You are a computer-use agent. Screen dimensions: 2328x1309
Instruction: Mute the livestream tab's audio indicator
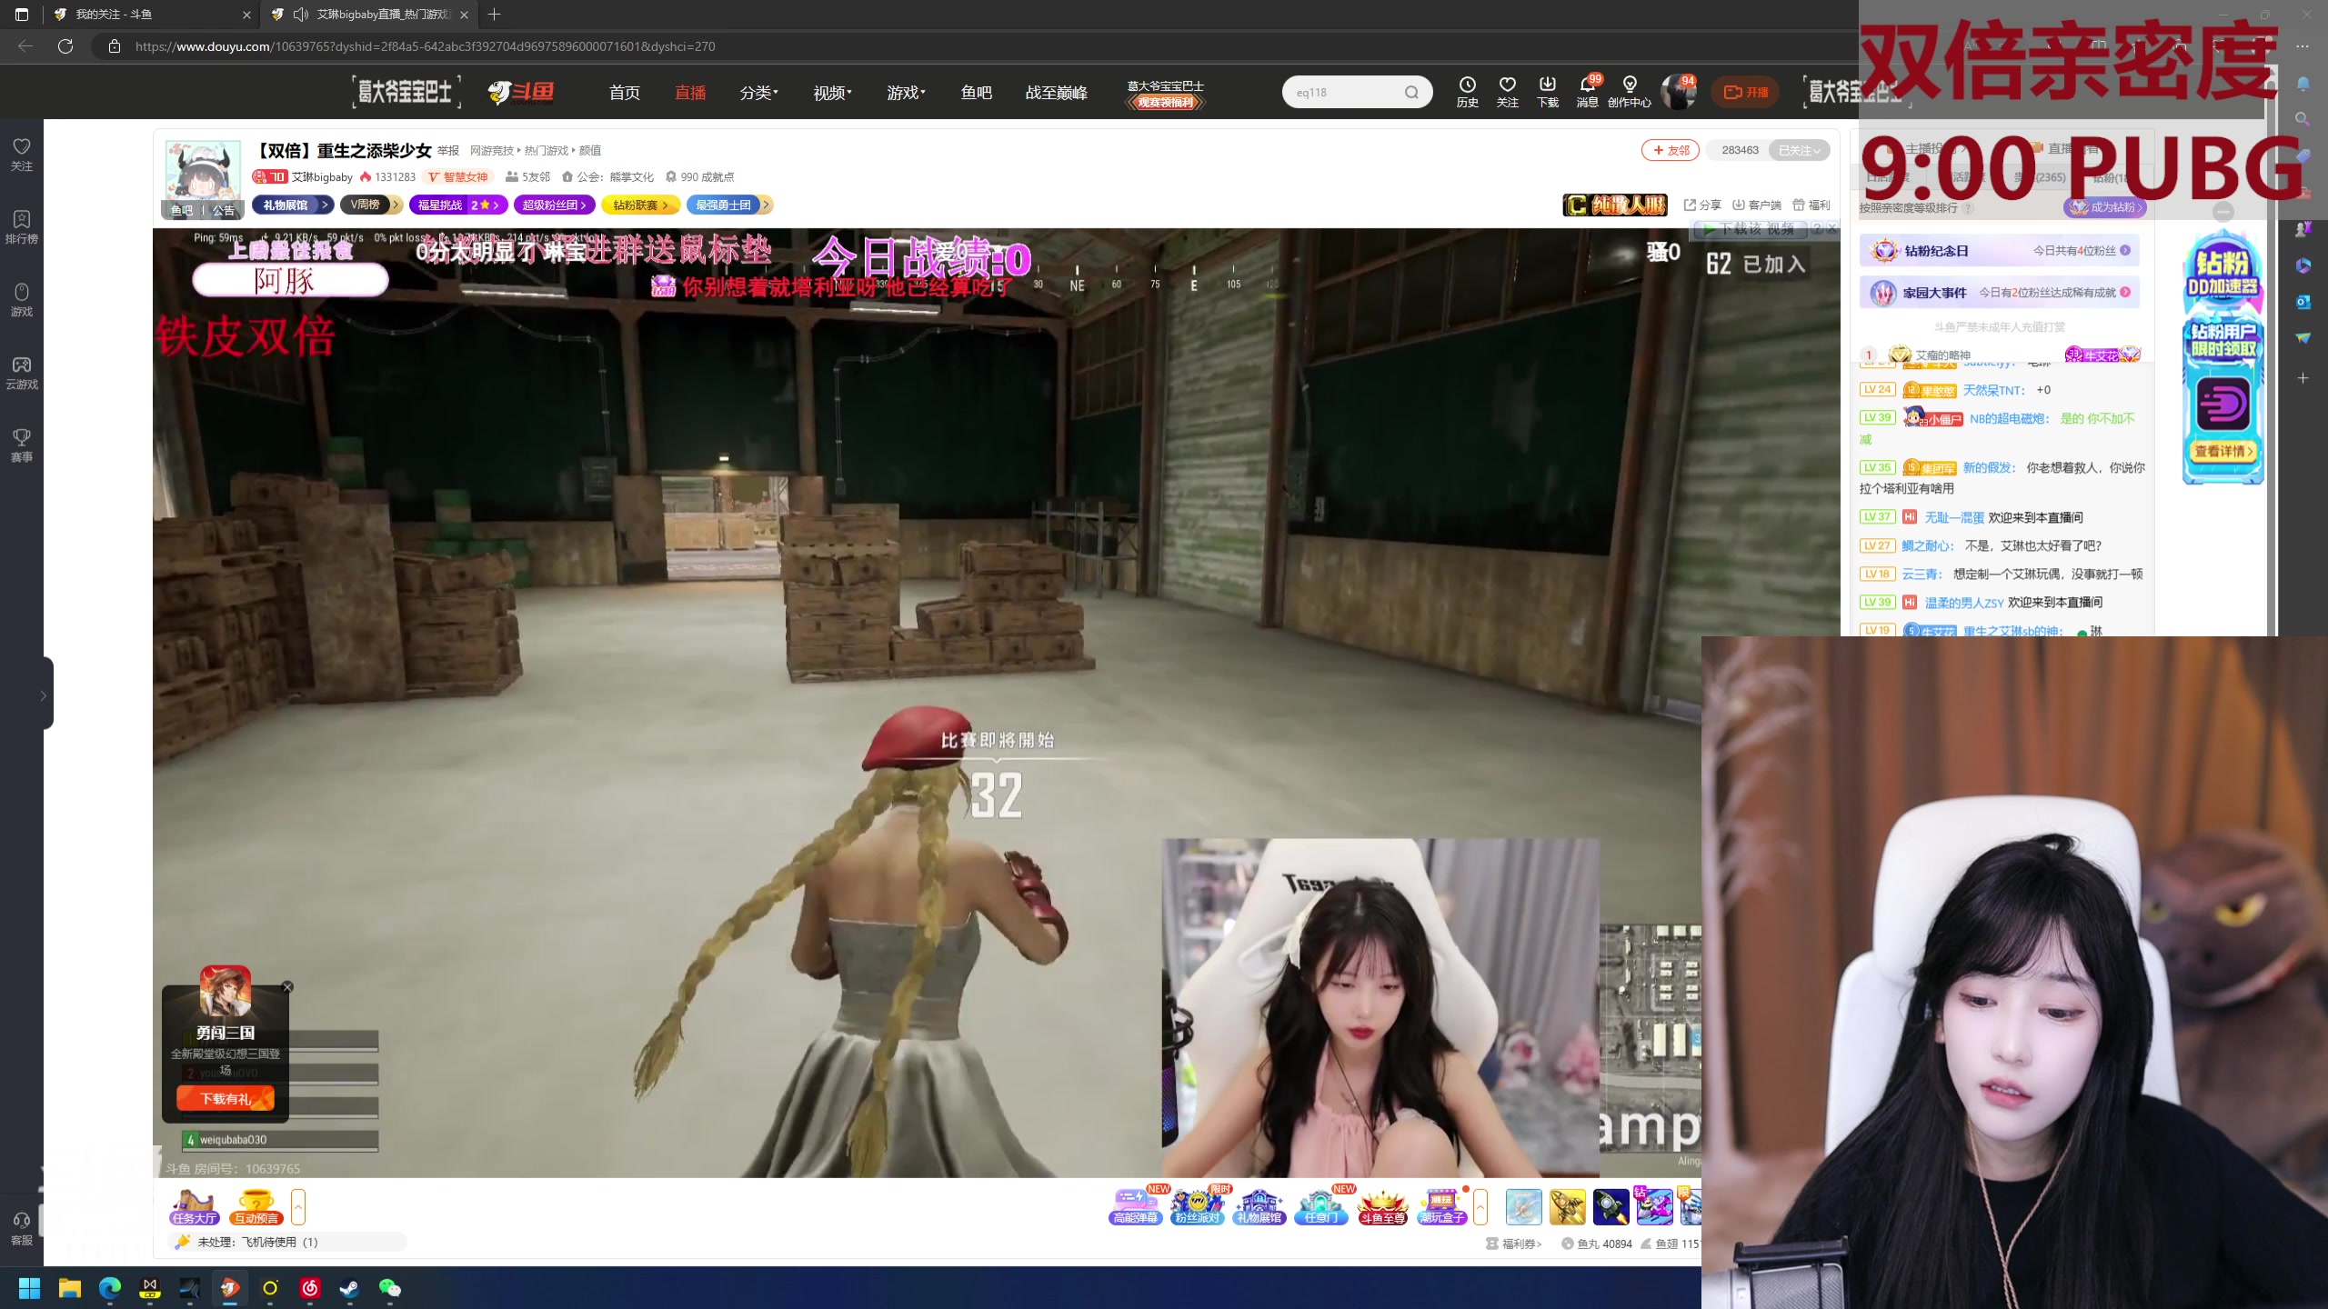300,15
